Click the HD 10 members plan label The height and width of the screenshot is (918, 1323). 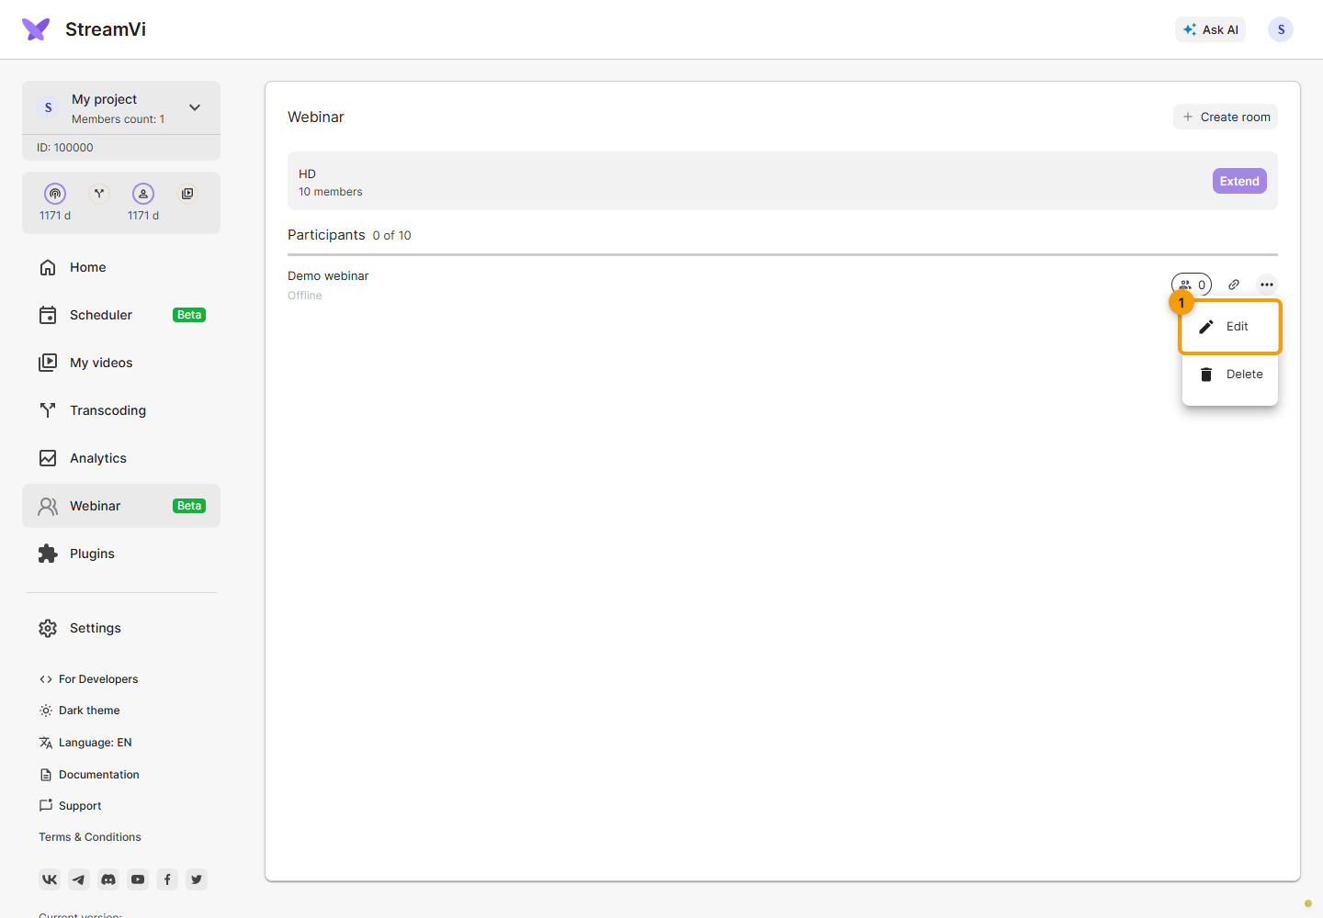(331, 183)
